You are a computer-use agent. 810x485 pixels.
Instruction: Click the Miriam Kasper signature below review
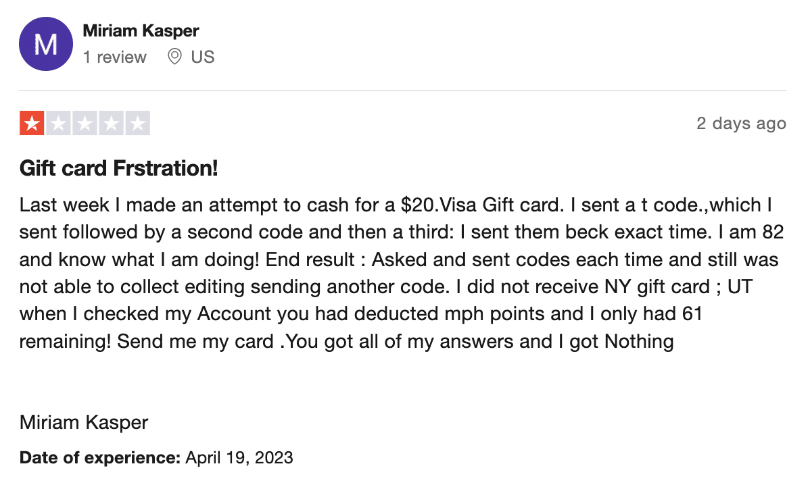(84, 423)
